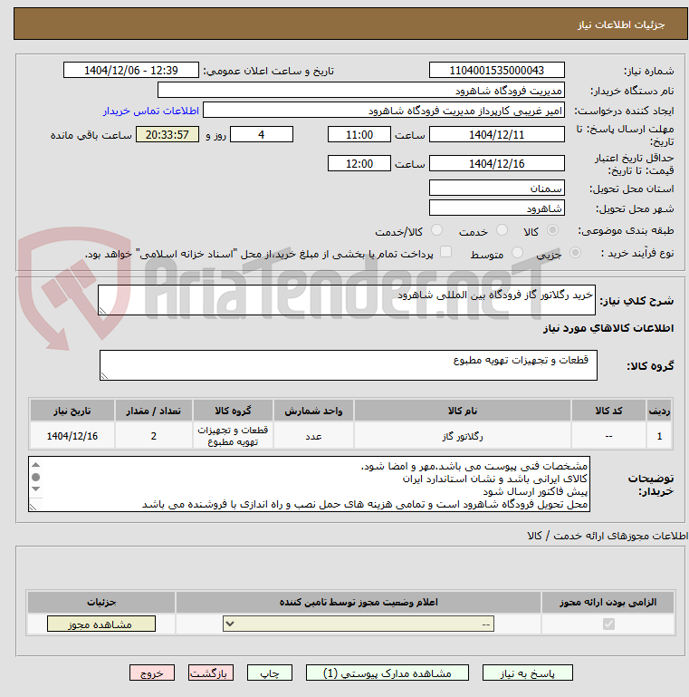Click the شرح کلی نیاز text area
Image resolution: width=689 pixels, height=697 pixels.
[346, 300]
